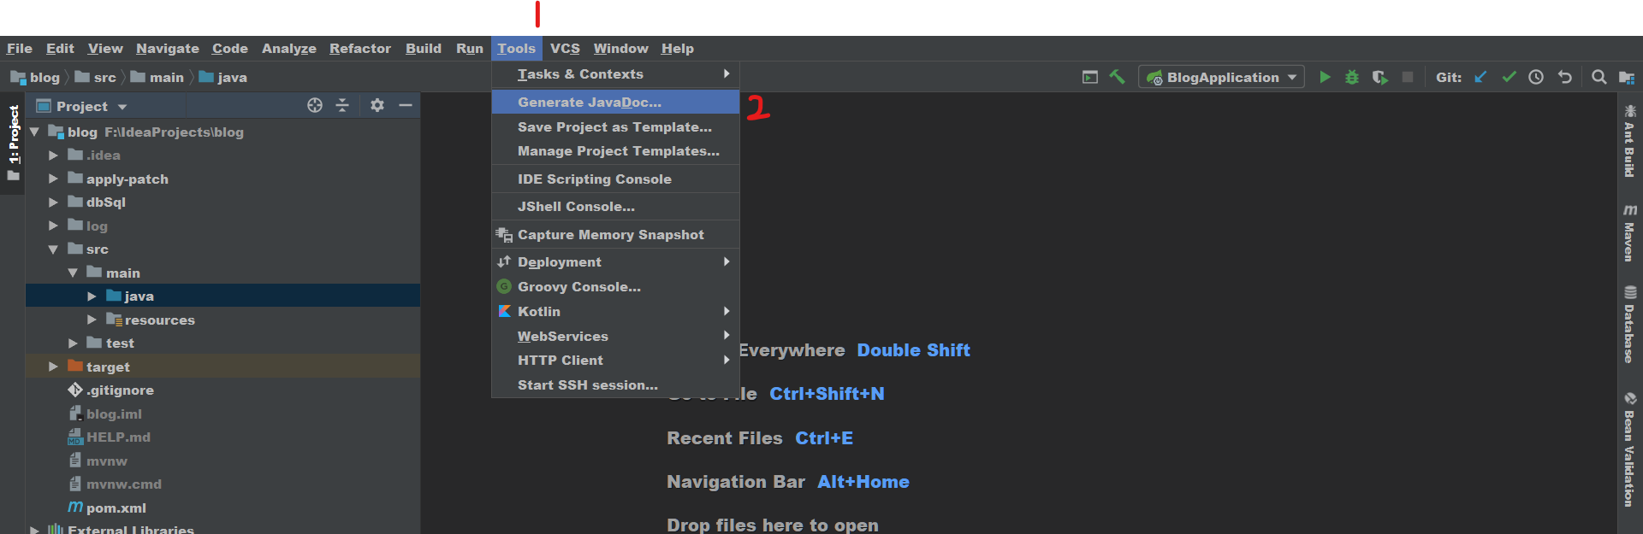1643x534 pixels.
Task: Open IDE Scripting Console
Action: [x=615, y=179]
